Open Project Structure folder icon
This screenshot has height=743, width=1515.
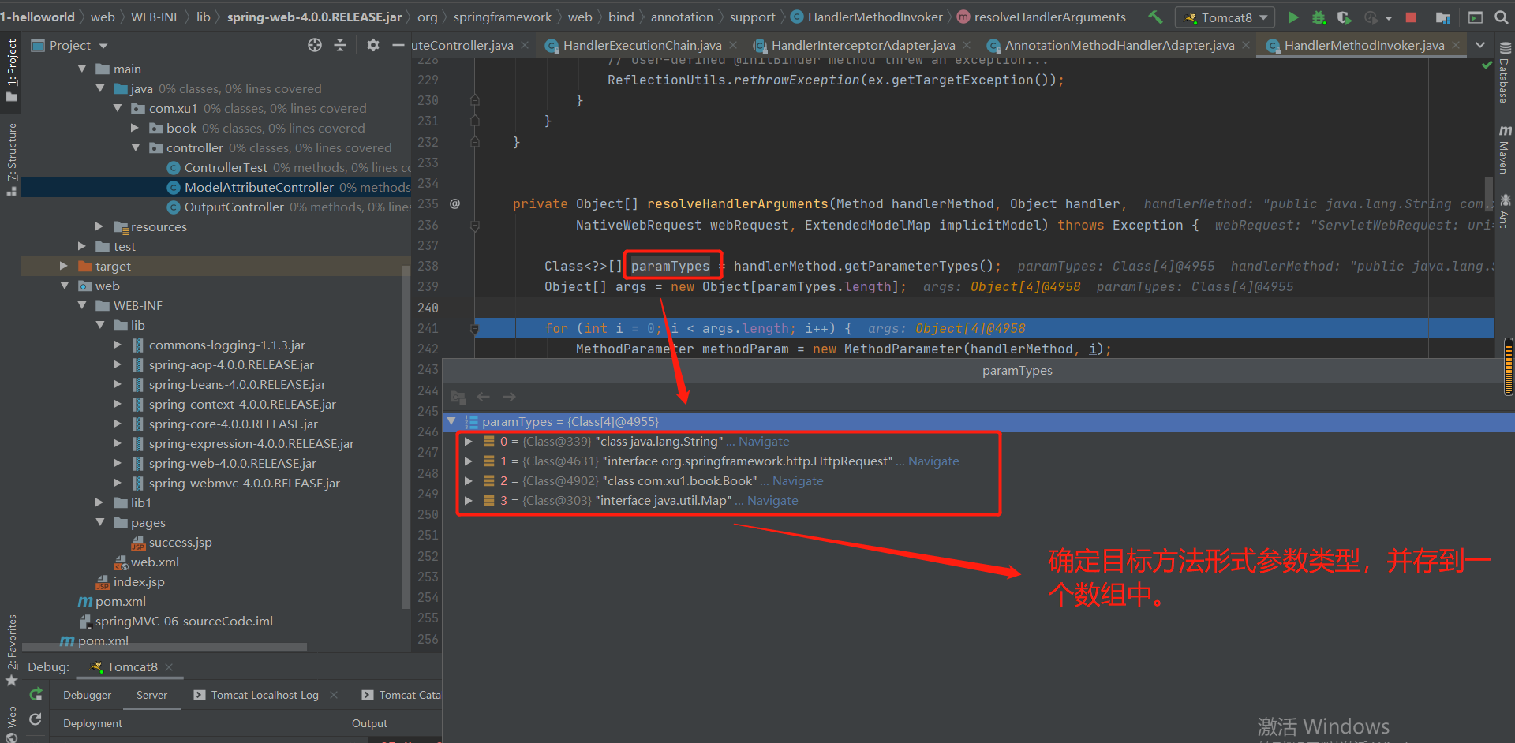tap(1443, 17)
